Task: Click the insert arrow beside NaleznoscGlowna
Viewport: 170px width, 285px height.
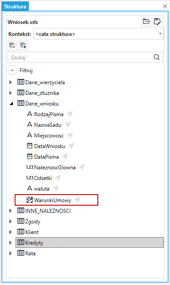Action: coord(82,167)
